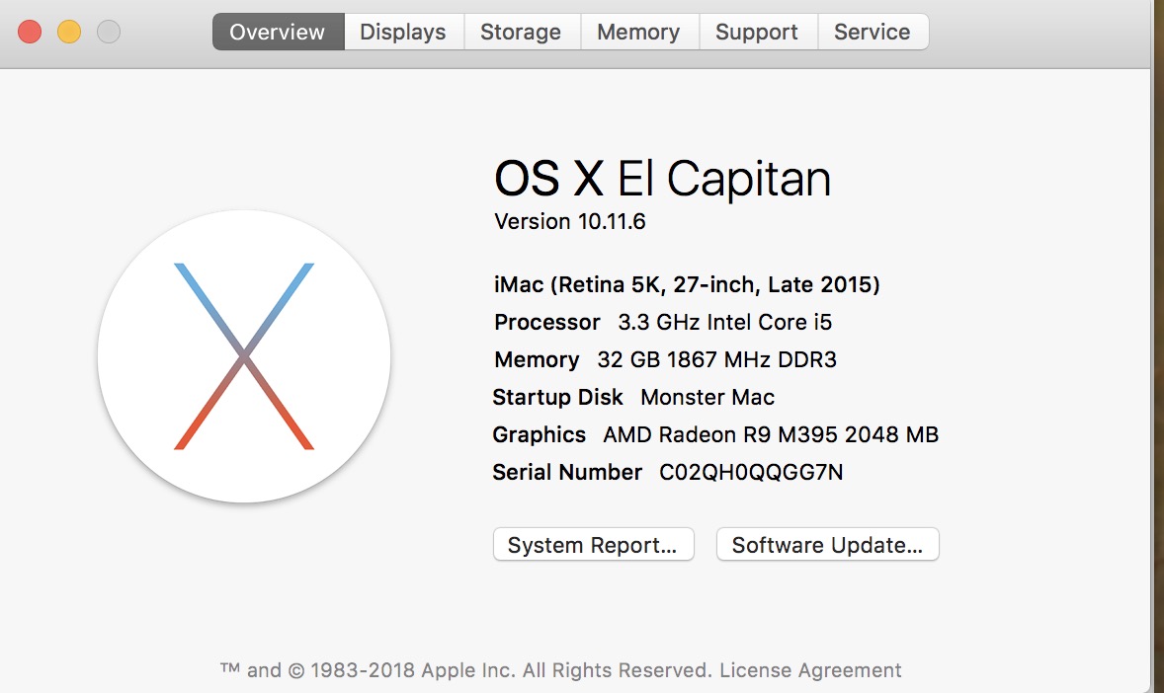Show the Support tab
This screenshot has width=1164, height=693.
tap(757, 32)
